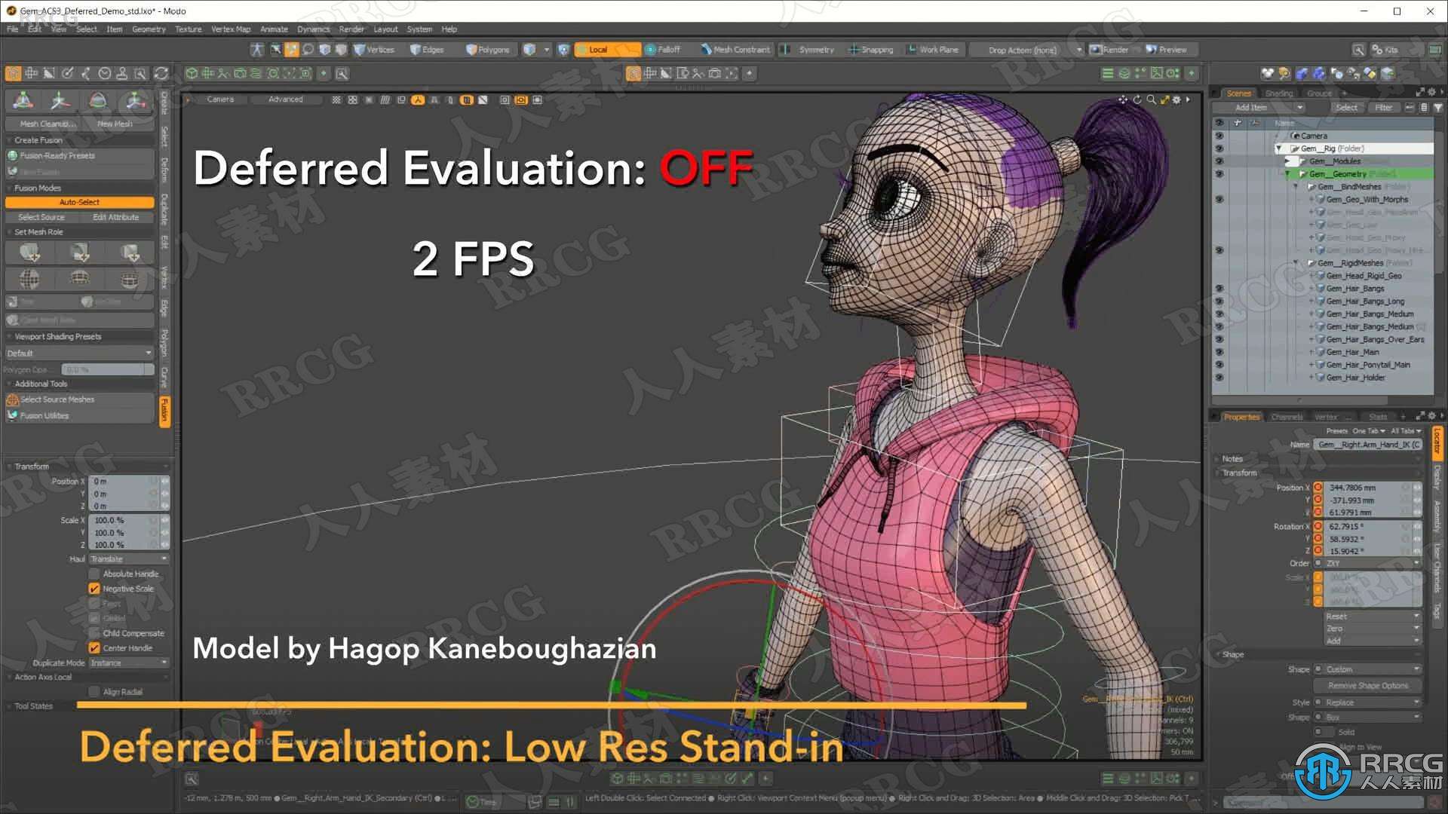Toggle the Negative Scale checkbox
Image resolution: width=1448 pixels, height=814 pixels.
[94, 589]
